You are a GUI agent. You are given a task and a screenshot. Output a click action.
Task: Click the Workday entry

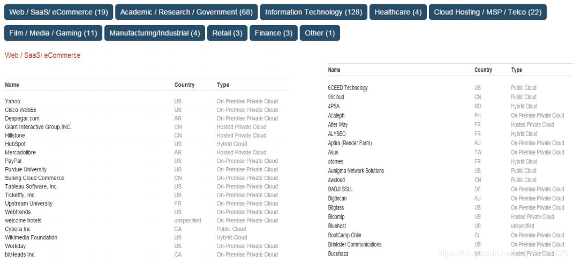point(16,246)
